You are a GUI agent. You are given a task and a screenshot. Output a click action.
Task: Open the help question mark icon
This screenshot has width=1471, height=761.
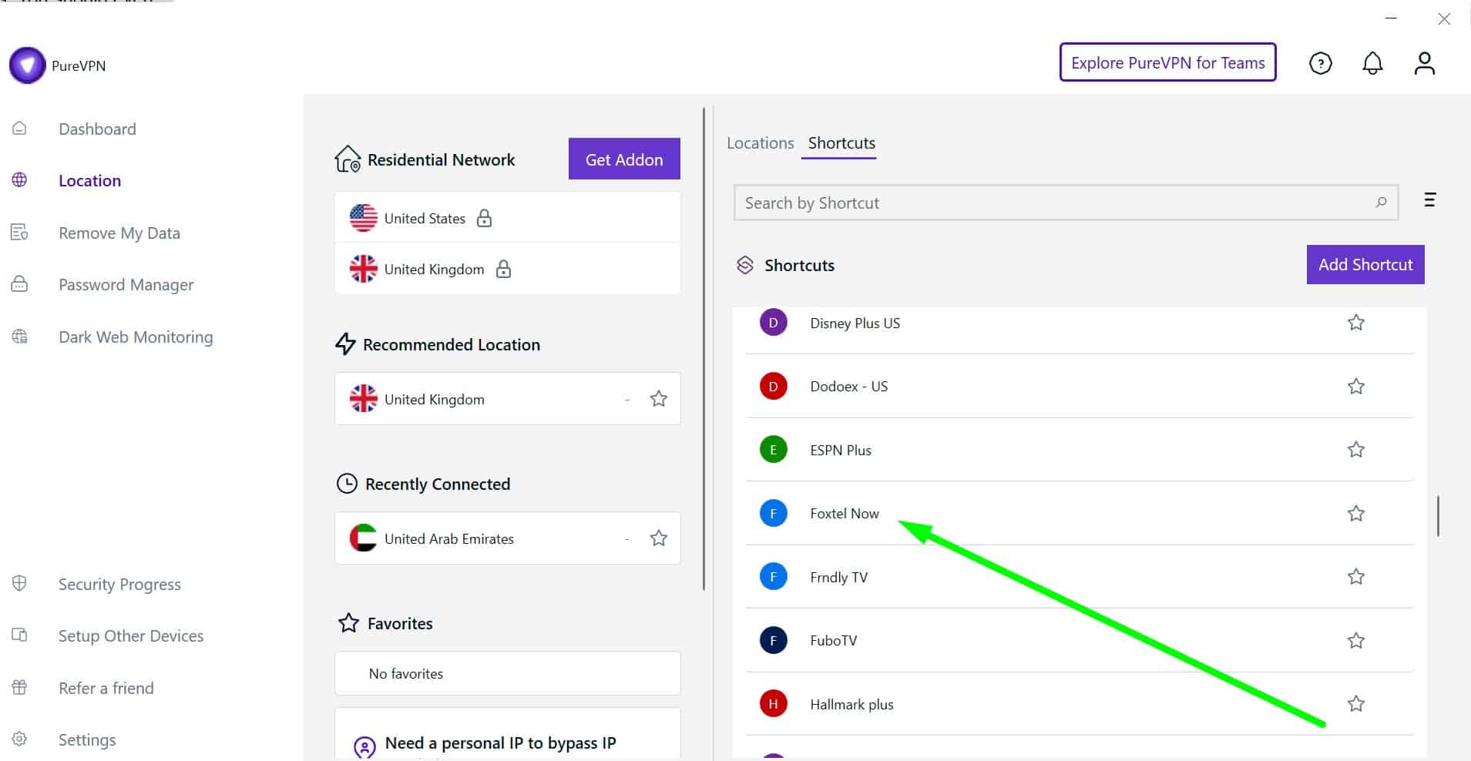(1321, 63)
